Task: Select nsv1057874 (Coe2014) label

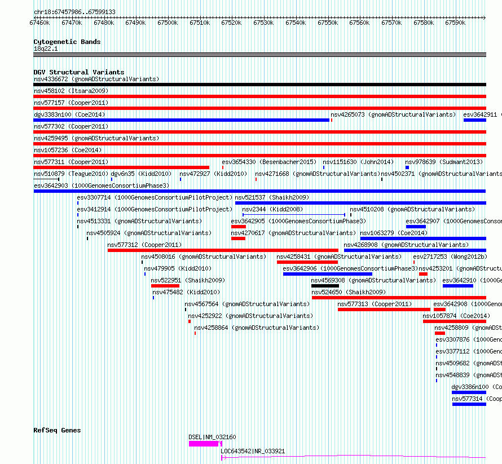Action: (x=456, y=316)
